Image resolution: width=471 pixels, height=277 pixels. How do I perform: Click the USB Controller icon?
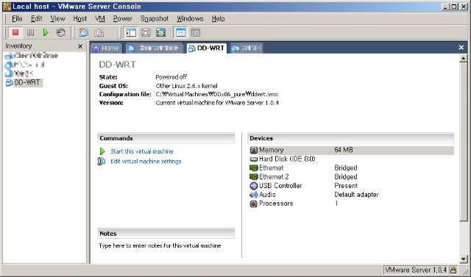[x=254, y=186]
